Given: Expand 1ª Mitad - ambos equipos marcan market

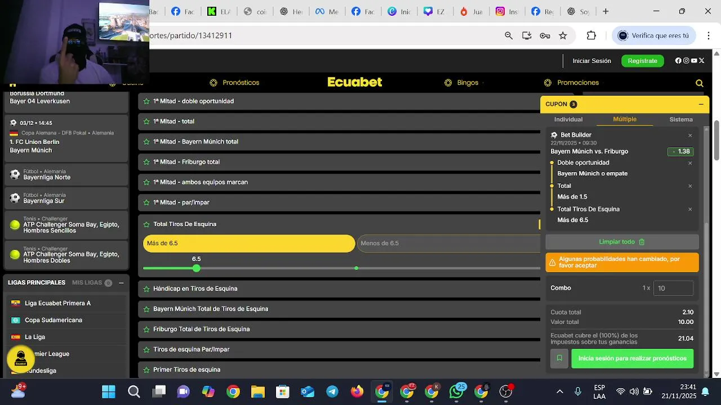Looking at the screenshot, I should tap(339, 182).
